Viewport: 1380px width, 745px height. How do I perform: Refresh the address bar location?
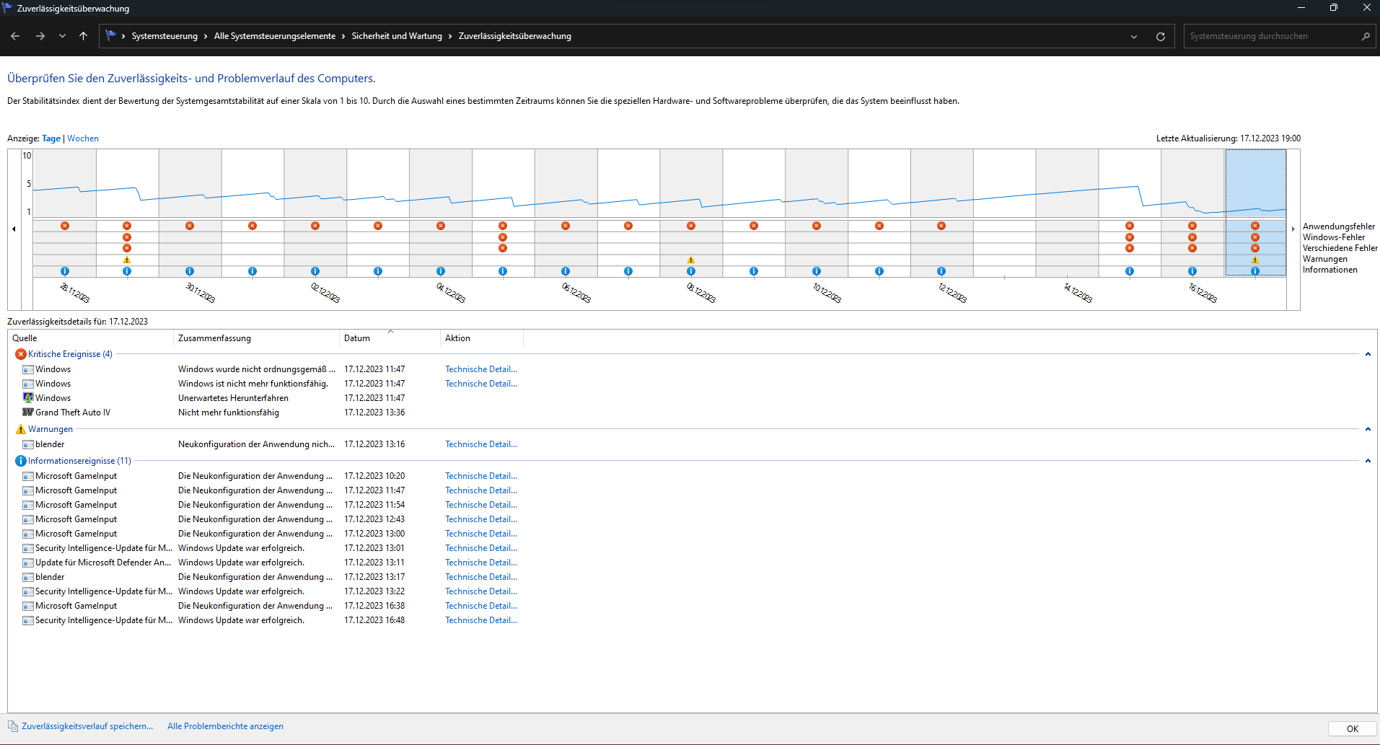[1161, 37]
